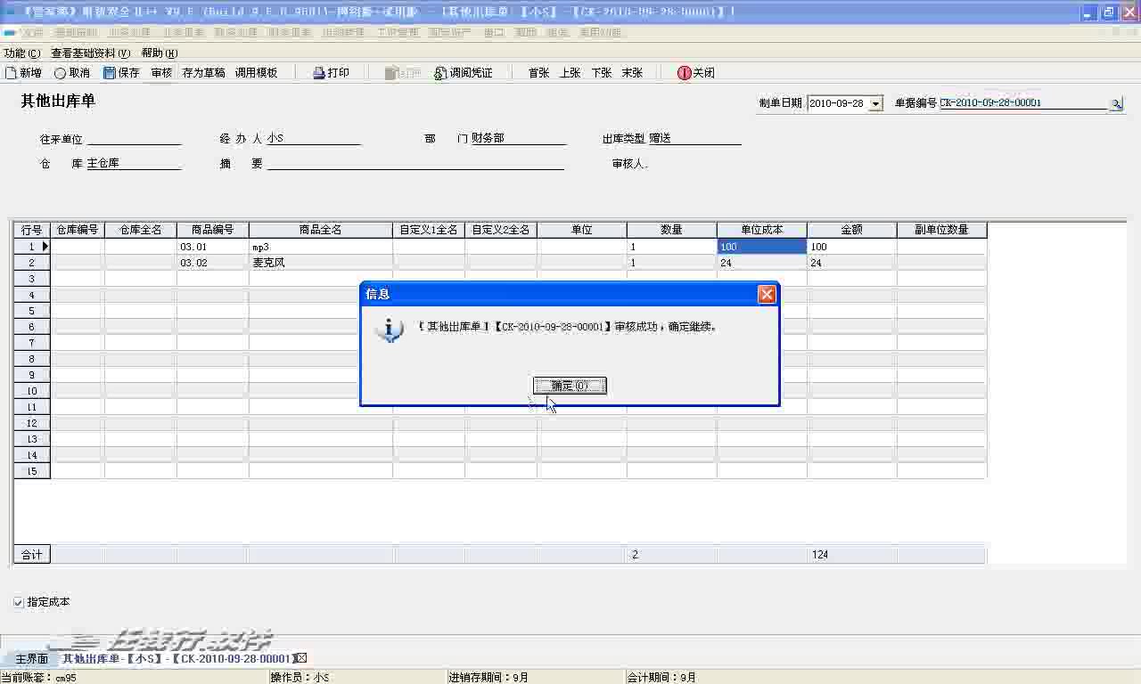
Task: Click the 数量 column header
Action: click(672, 230)
